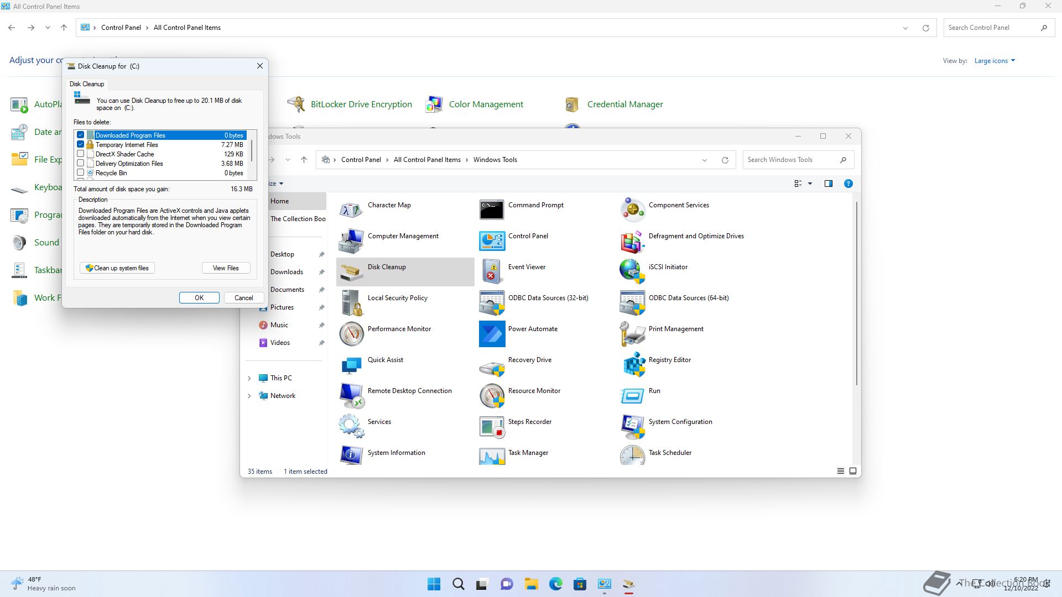Image resolution: width=1062 pixels, height=597 pixels.
Task: Open Character Map in Windows Tools
Action: [x=351, y=210]
